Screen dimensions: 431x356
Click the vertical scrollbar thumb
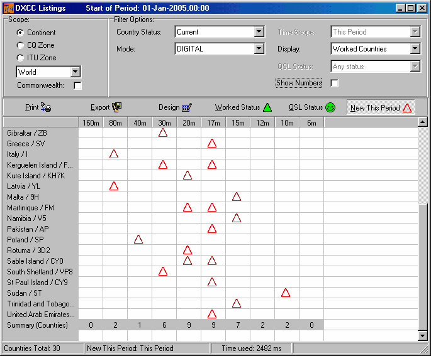422,267
